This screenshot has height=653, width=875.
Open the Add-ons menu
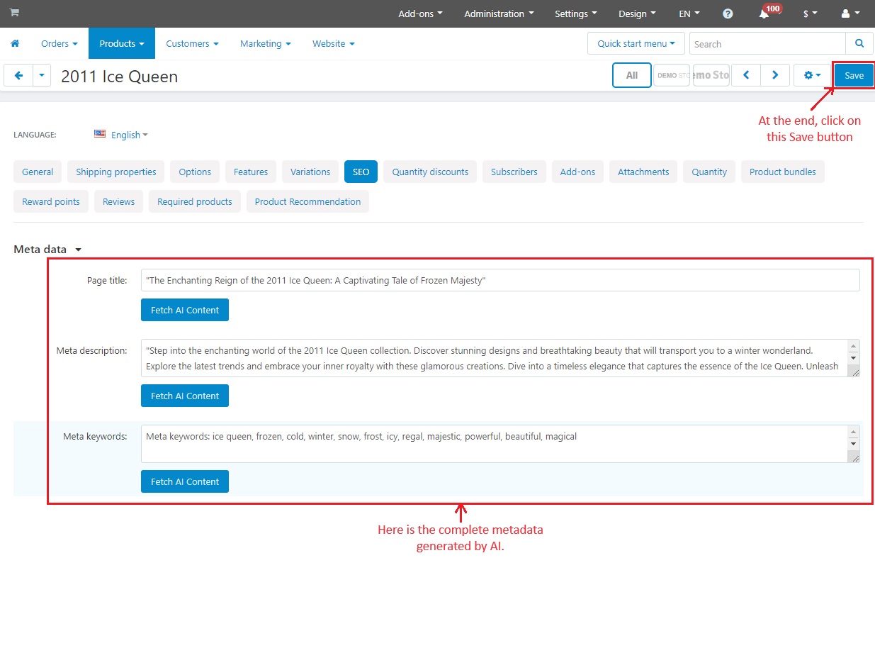point(420,13)
